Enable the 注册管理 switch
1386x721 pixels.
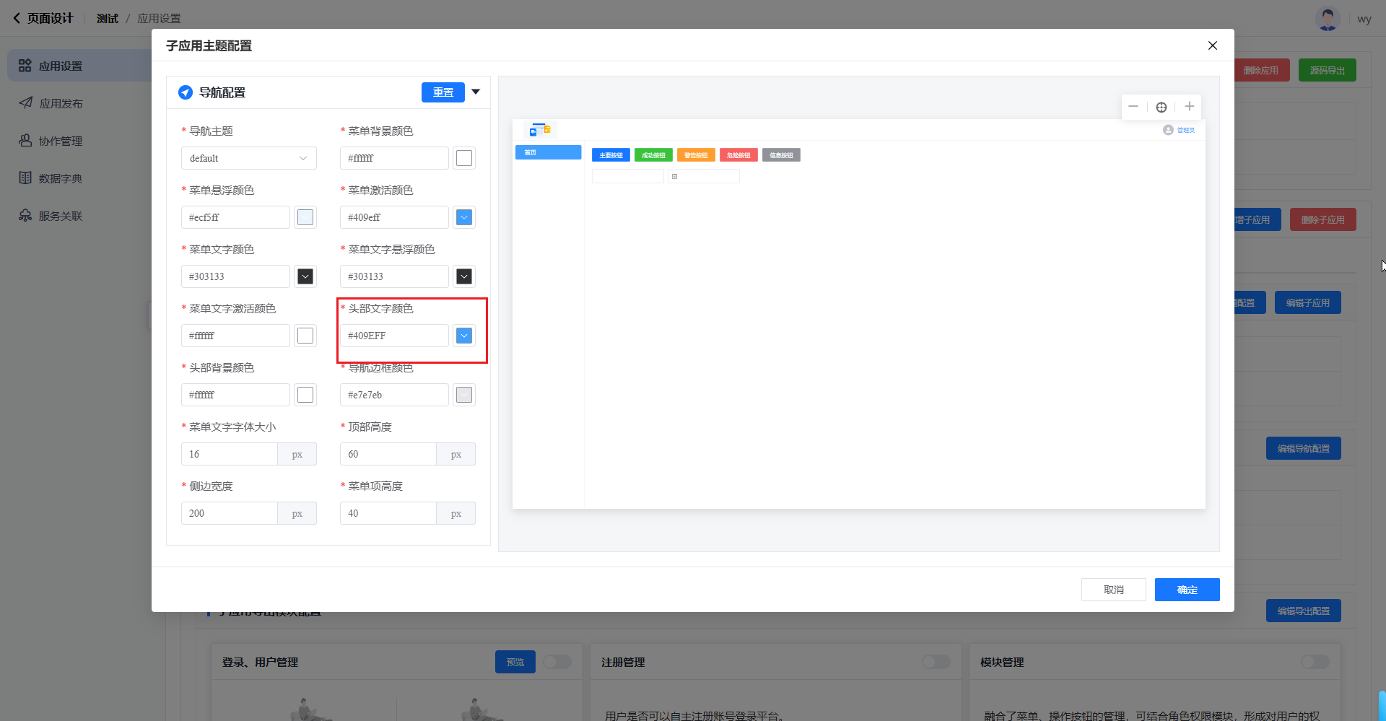click(936, 662)
